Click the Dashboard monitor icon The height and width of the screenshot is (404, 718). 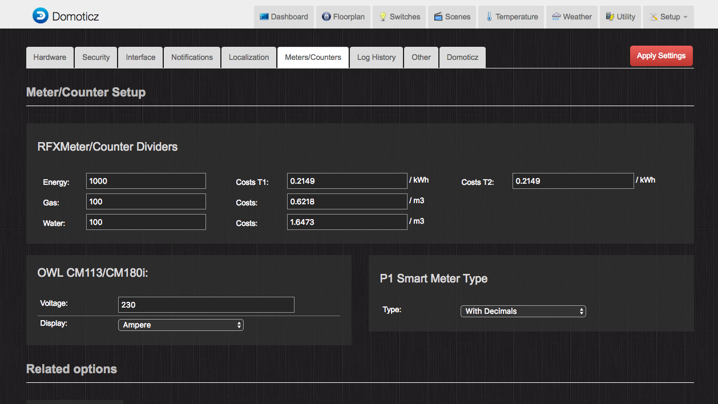coord(264,17)
